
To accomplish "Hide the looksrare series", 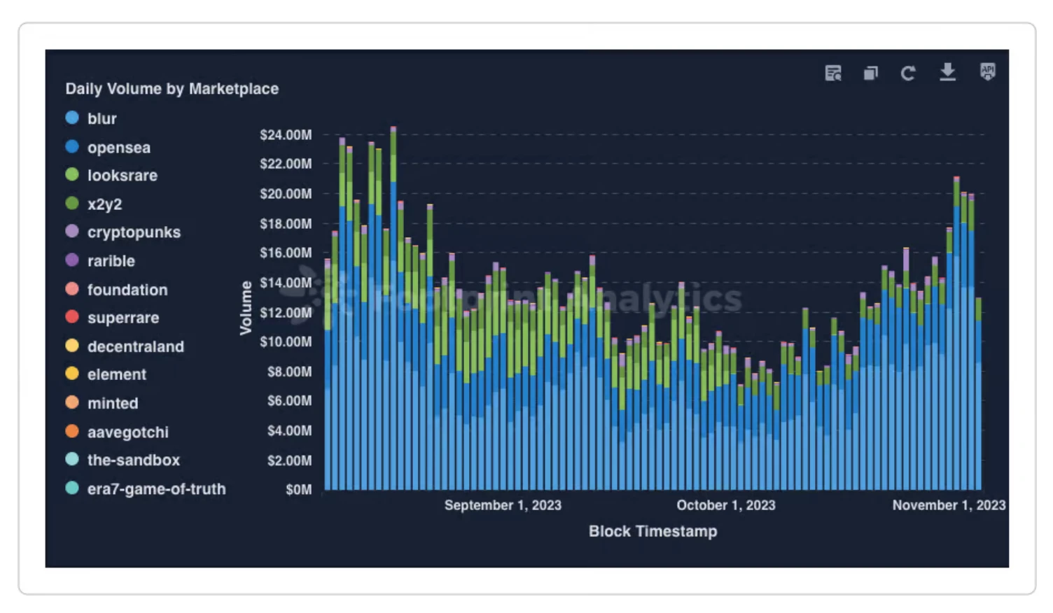I will (122, 176).
